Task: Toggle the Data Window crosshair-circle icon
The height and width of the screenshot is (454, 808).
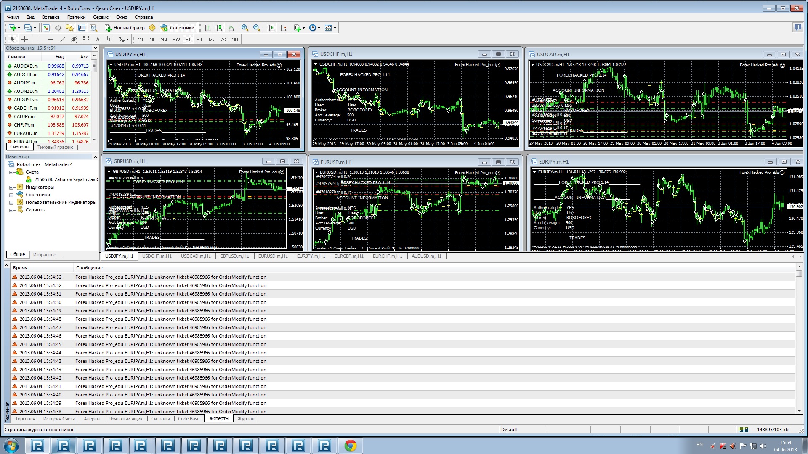Action: point(58,28)
